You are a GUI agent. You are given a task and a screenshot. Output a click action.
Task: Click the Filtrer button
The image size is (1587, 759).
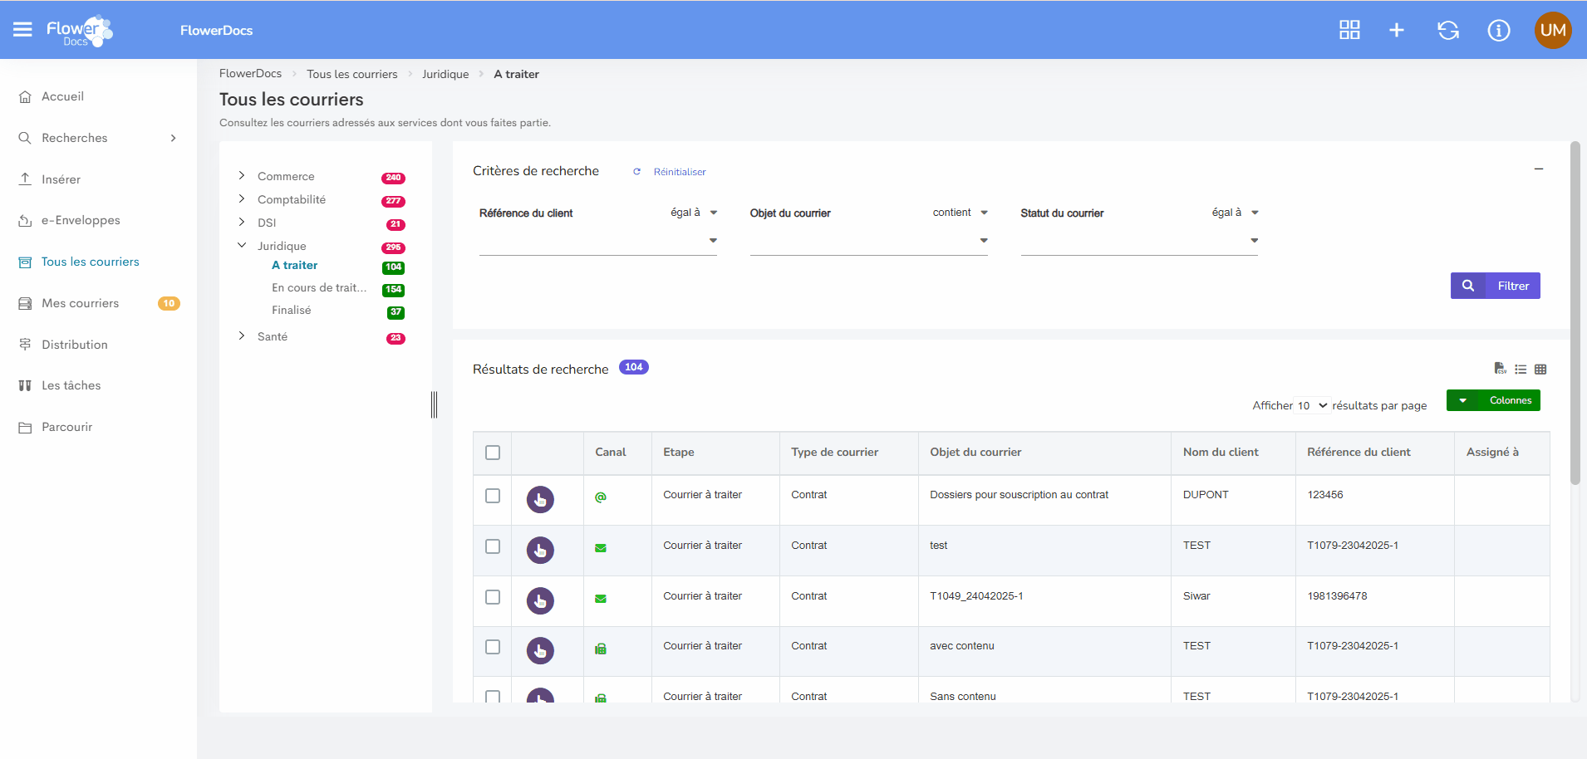coord(1496,286)
